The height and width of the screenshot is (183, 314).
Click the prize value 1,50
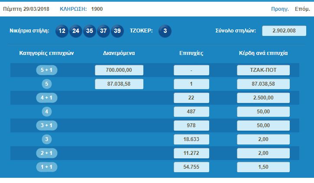[x=263, y=167]
